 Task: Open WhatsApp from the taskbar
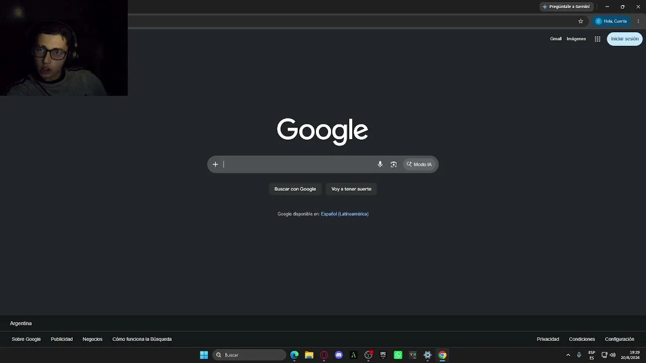[x=398, y=355]
